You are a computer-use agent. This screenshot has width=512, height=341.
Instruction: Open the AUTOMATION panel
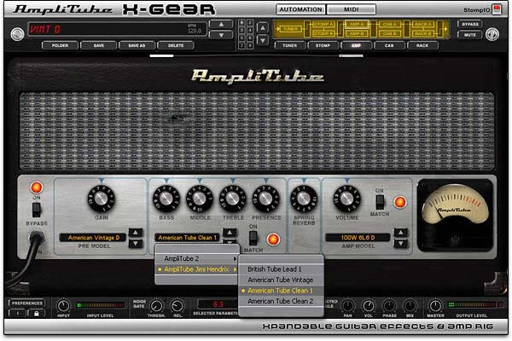point(300,9)
